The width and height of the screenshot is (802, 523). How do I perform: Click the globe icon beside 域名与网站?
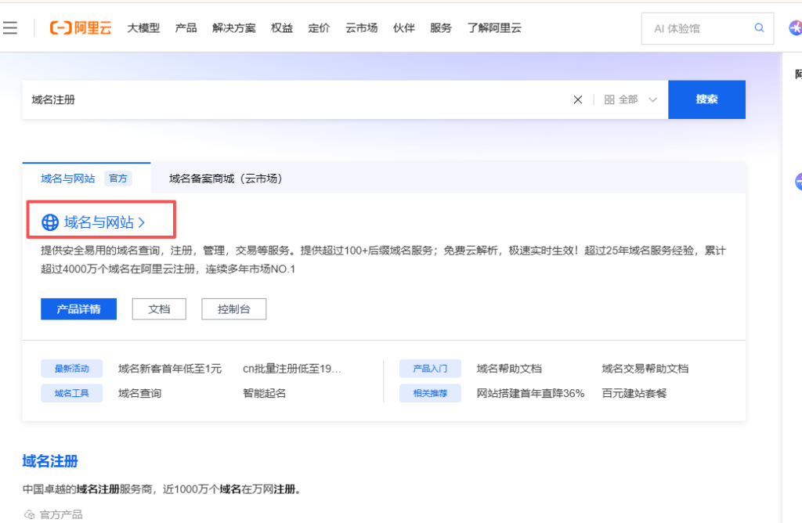[49, 222]
